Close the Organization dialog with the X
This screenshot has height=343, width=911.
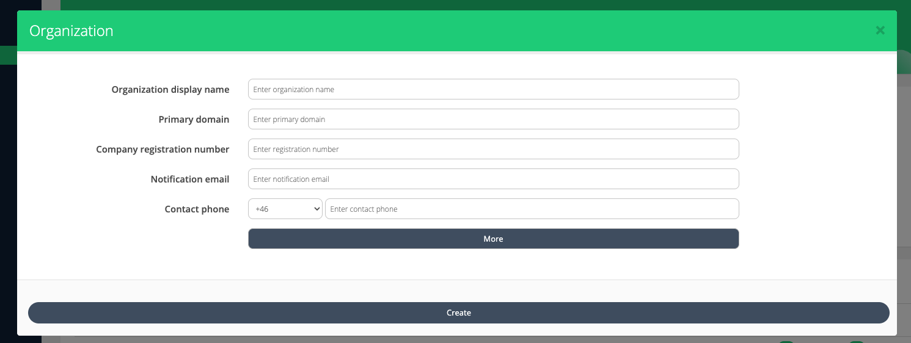pos(880,31)
